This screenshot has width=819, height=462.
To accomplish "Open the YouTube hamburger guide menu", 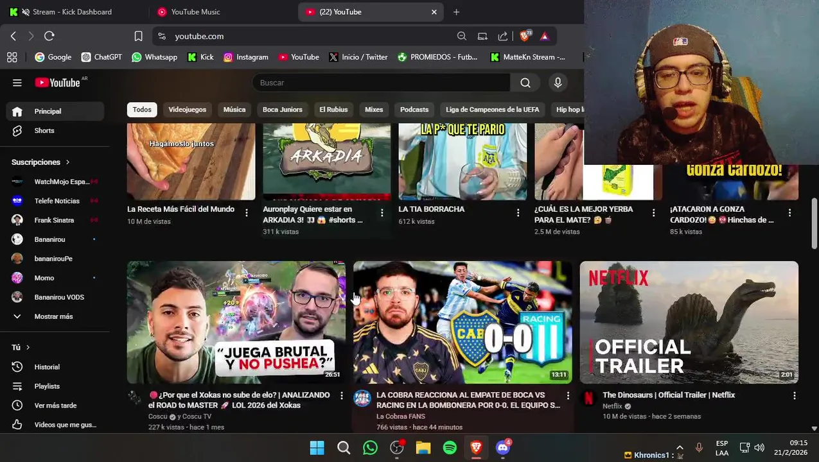I will click(17, 83).
